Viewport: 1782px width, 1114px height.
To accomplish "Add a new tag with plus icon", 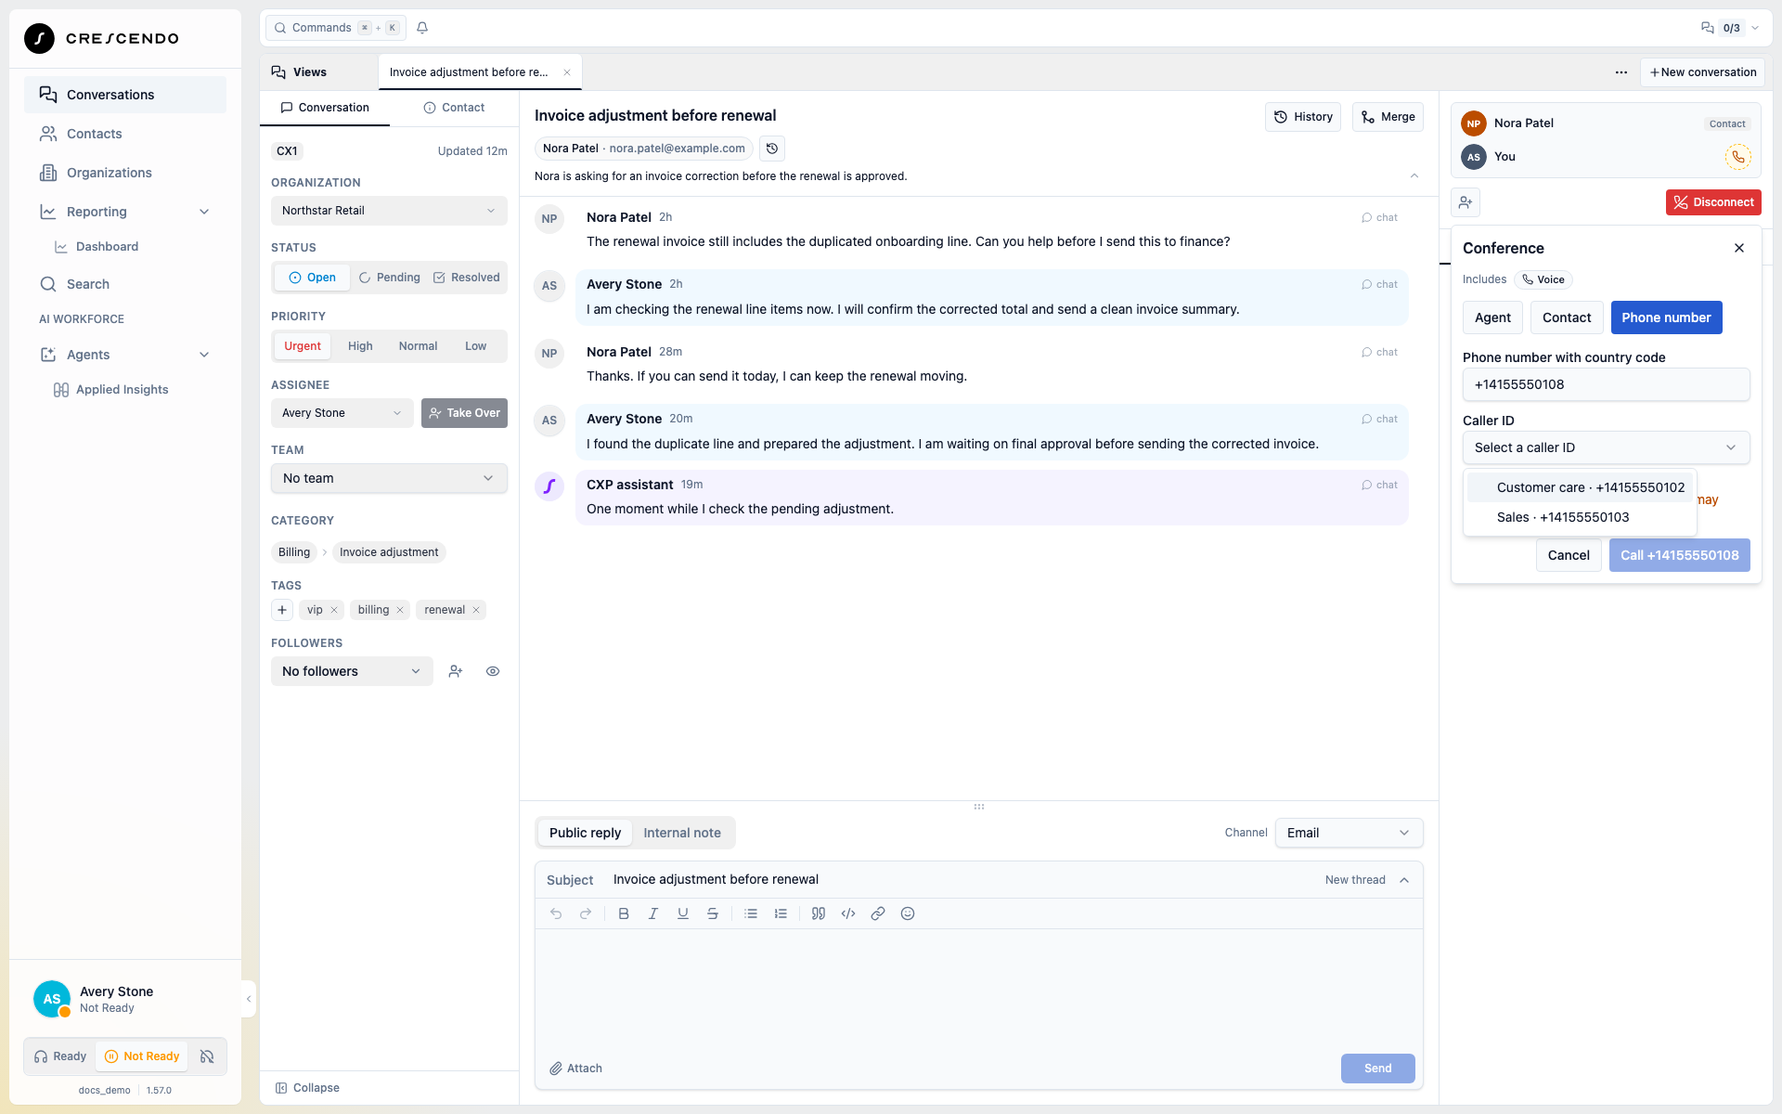I will [282, 610].
